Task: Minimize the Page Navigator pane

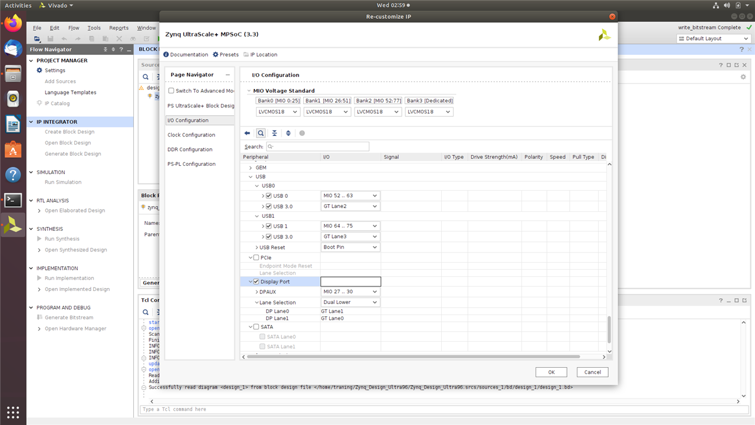Action: 228,75
